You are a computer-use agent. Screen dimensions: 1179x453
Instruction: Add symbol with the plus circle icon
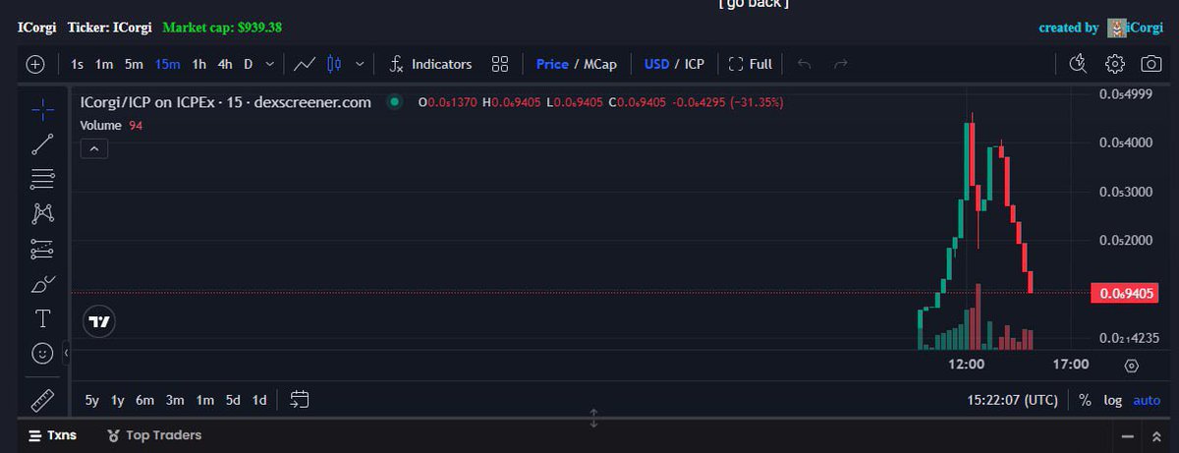click(x=35, y=64)
